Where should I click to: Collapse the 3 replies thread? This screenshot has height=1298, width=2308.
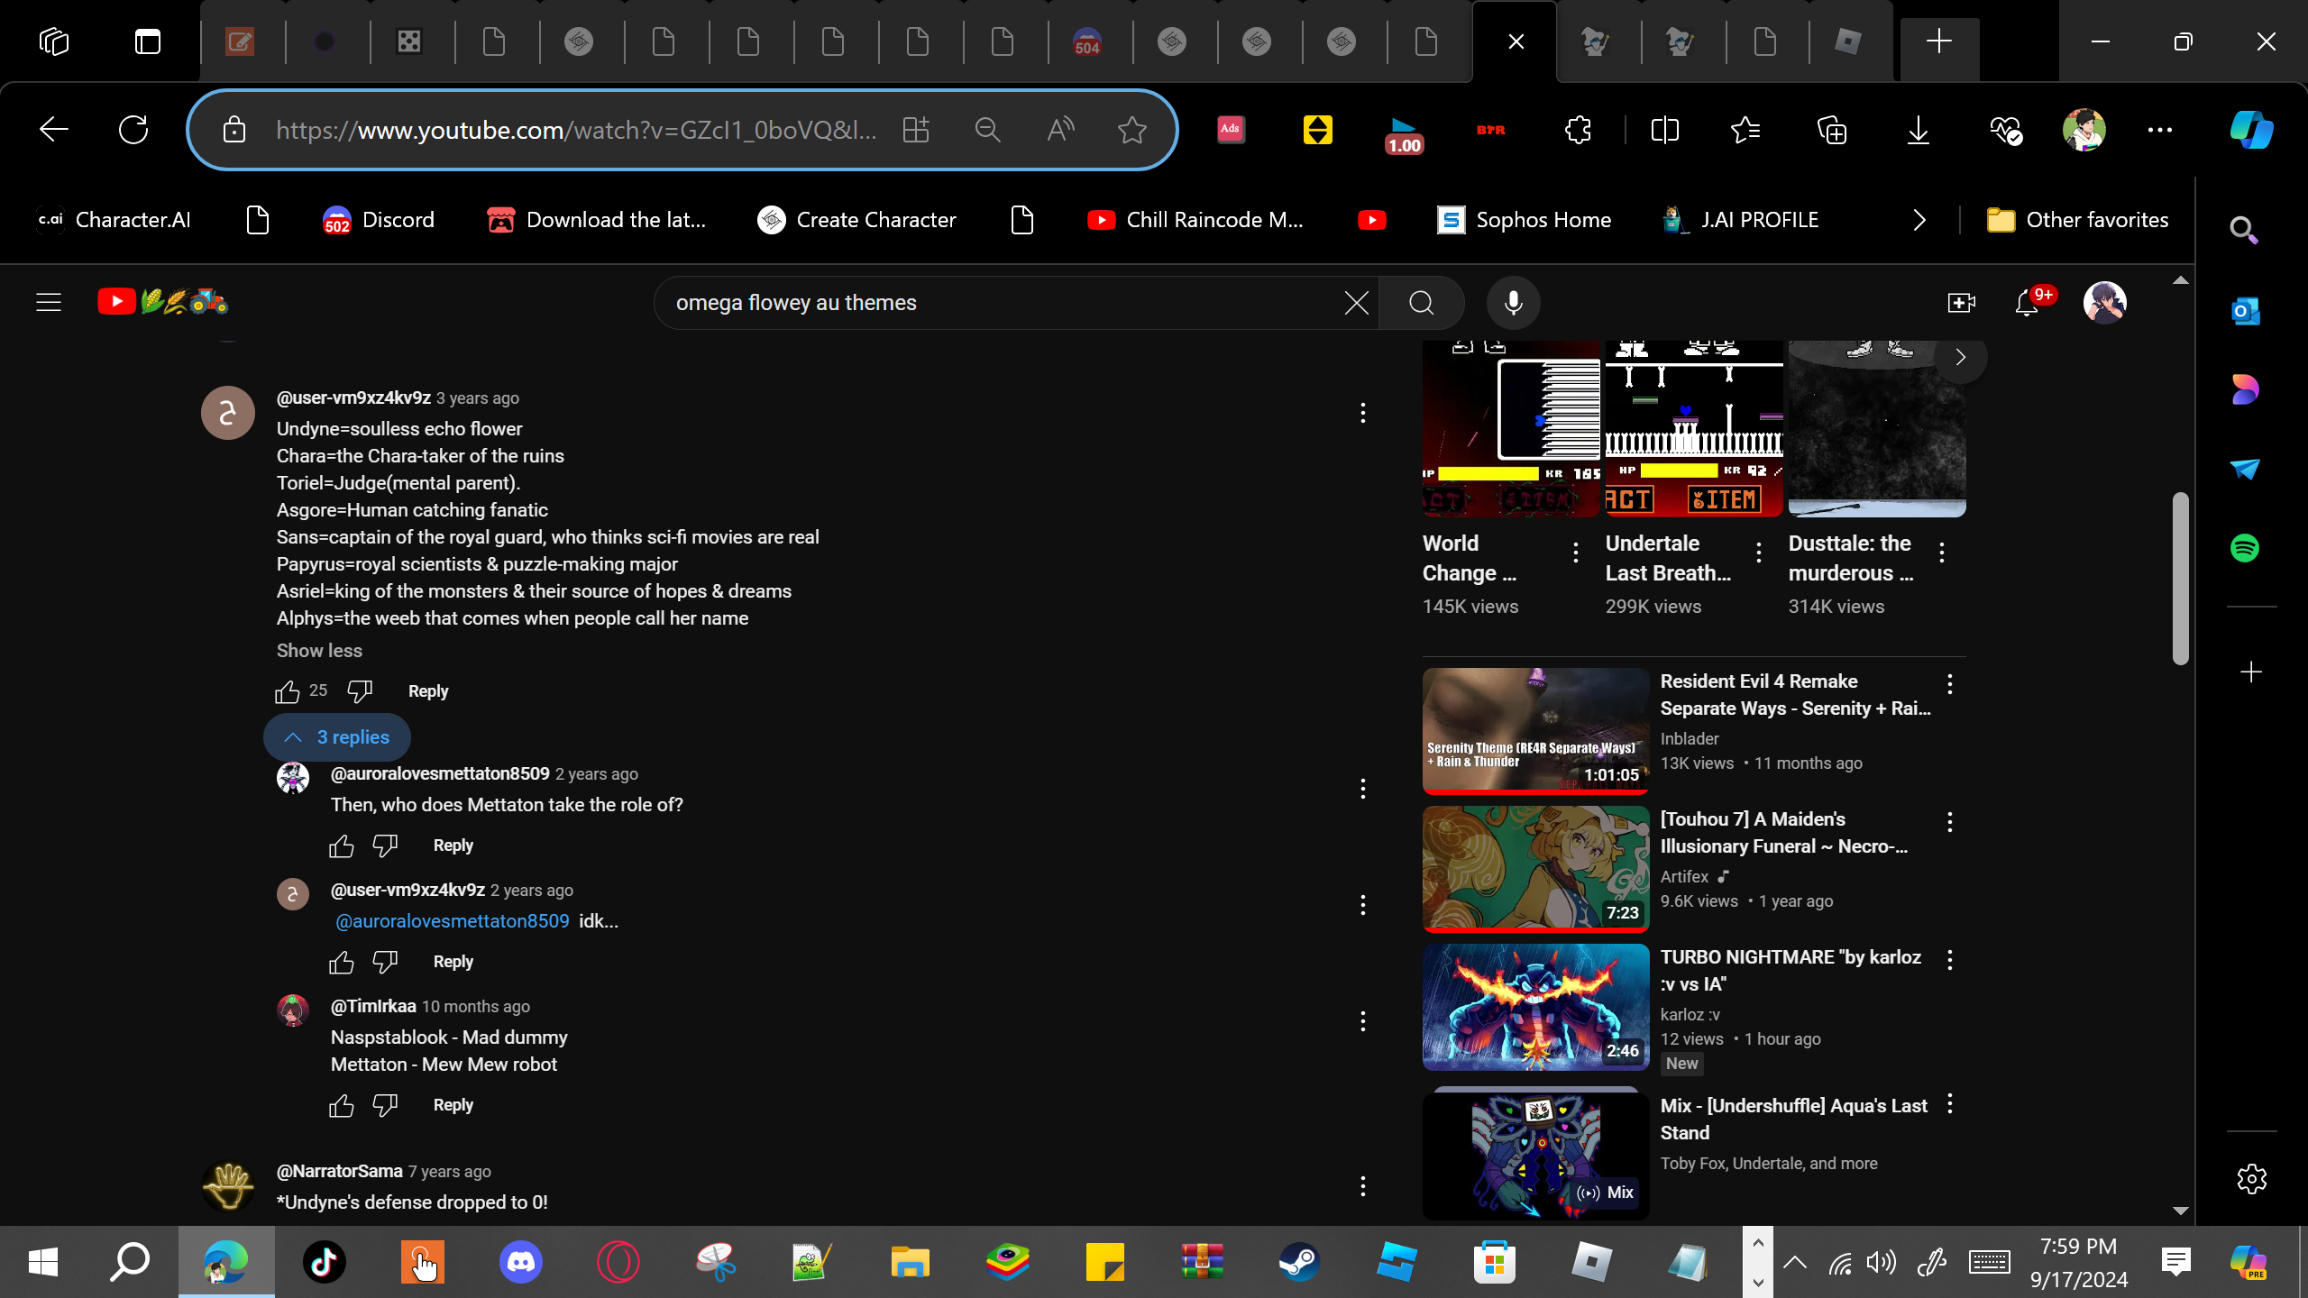337,737
